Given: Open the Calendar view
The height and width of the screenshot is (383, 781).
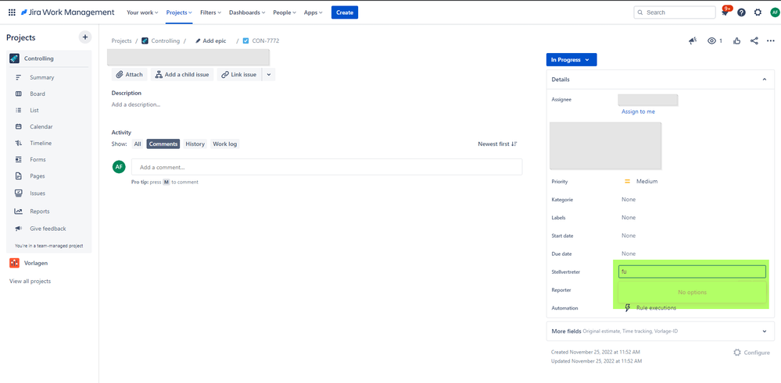Looking at the screenshot, I should 49,126.
